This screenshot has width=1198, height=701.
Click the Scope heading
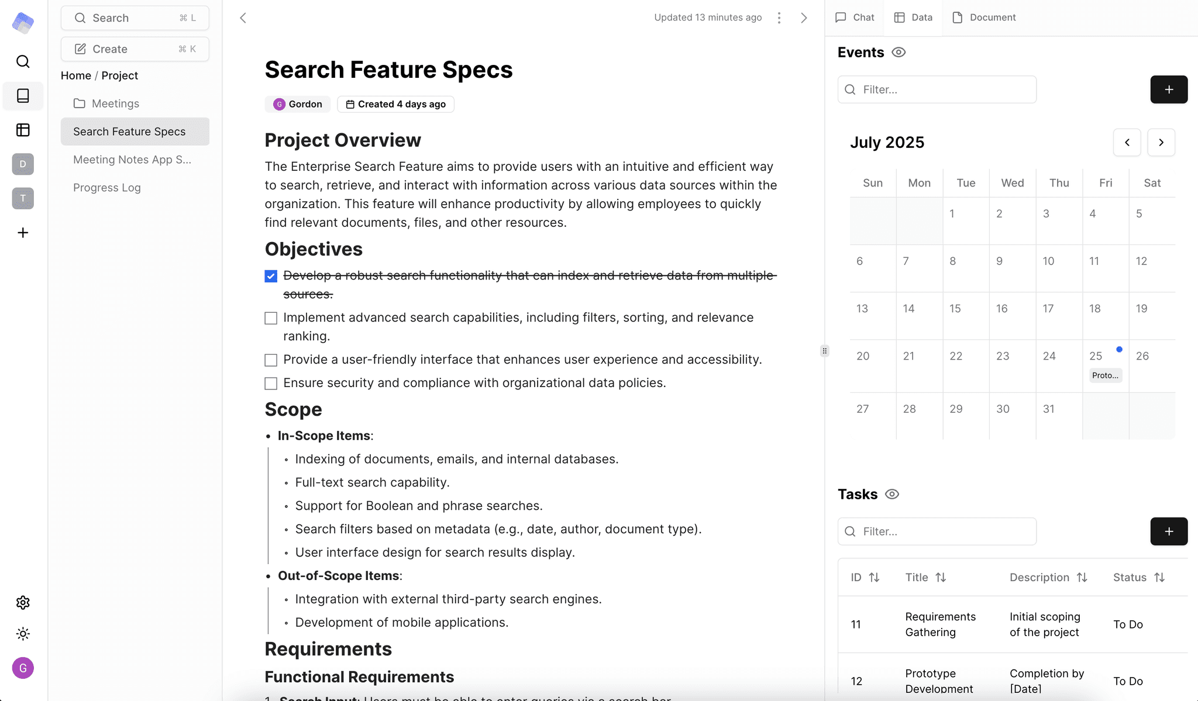[x=293, y=409]
